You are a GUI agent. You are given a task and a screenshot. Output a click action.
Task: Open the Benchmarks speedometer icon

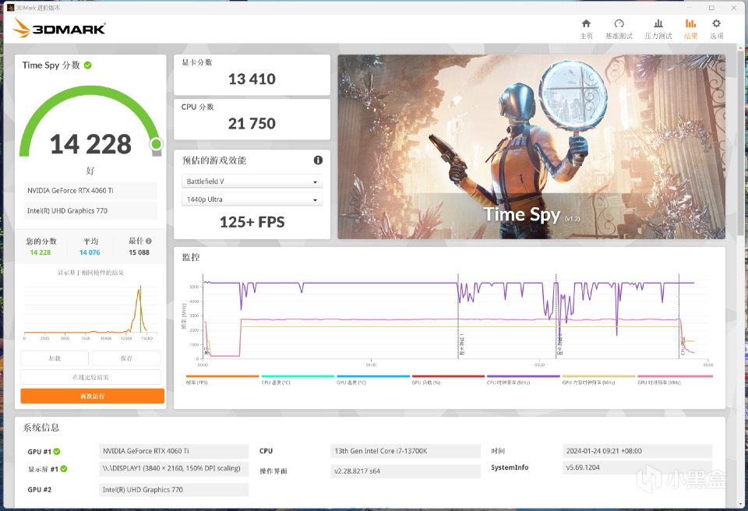click(619, 23)
